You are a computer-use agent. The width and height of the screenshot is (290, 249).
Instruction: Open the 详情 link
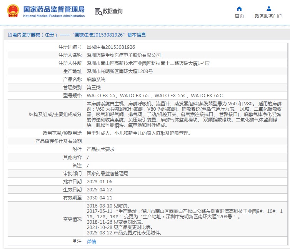91,242
